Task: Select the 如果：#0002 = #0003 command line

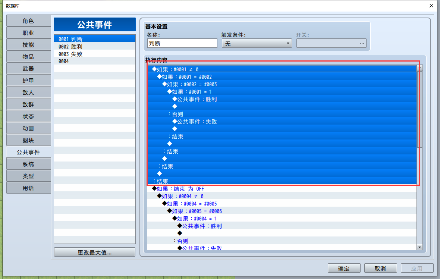Action: (x=282, y=84)
